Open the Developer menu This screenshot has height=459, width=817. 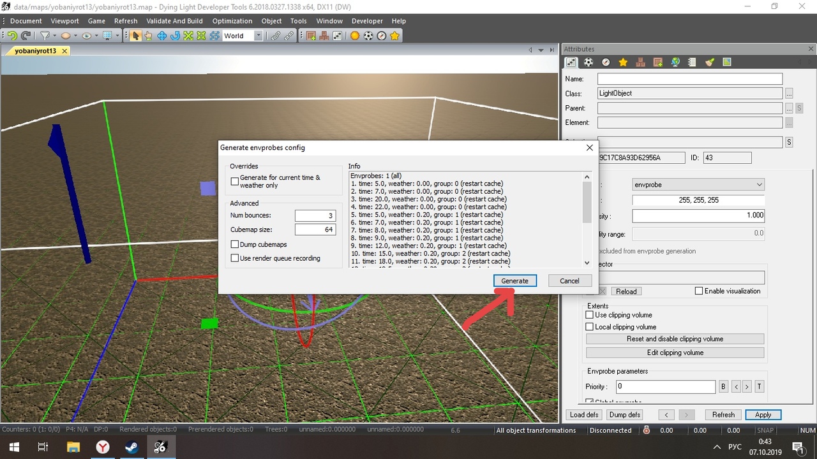coord(368,20)
